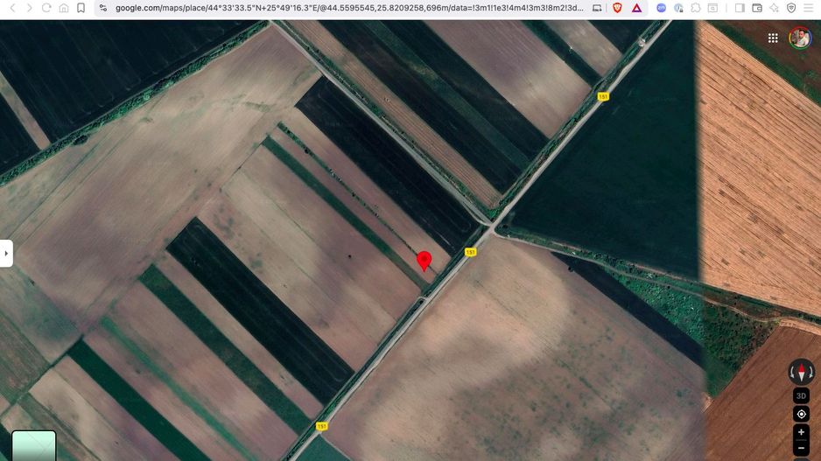Toggle the browser sidebar panel

[x=740, y=8]
